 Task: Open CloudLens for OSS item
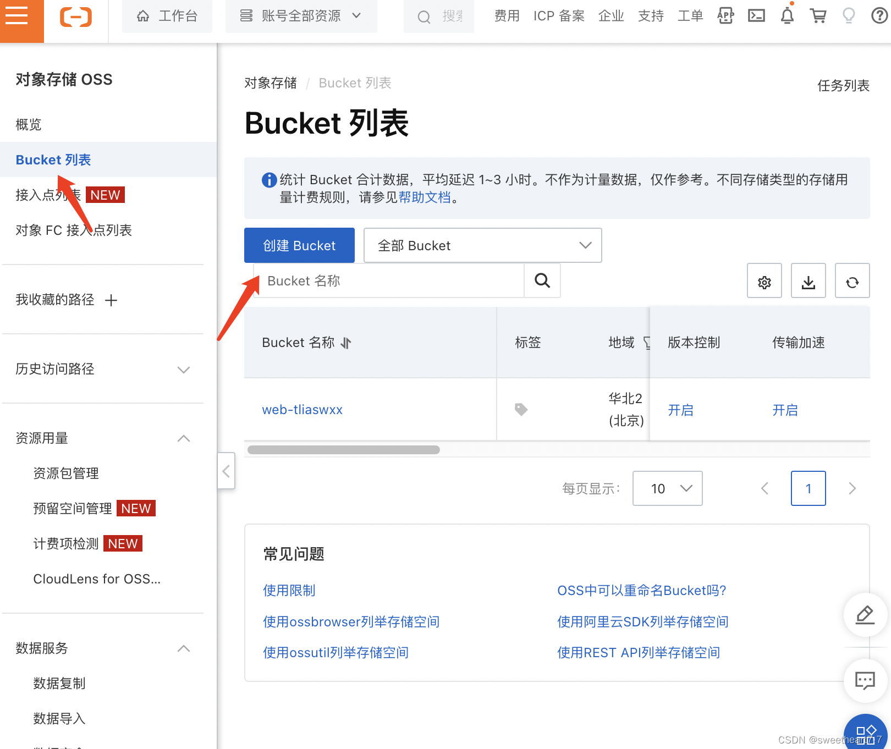click(97, 579)
